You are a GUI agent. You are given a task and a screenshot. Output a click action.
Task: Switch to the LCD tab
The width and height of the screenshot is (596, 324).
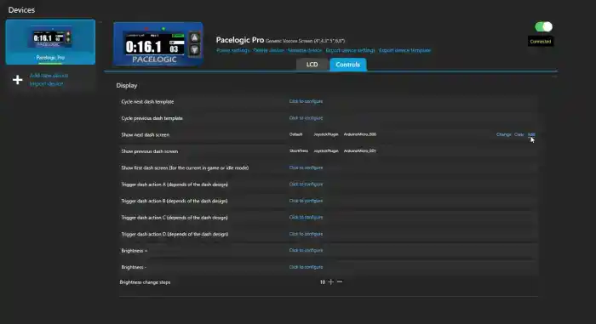pyautogui.click(x=312, y=65)
